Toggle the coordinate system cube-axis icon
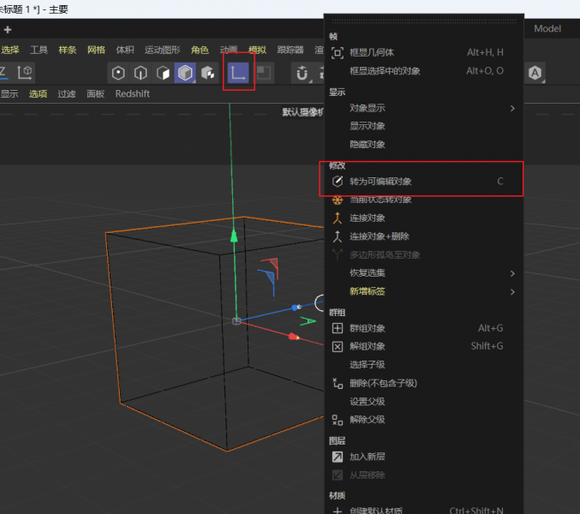Screen dimensions: 580x514 [25, 73]
